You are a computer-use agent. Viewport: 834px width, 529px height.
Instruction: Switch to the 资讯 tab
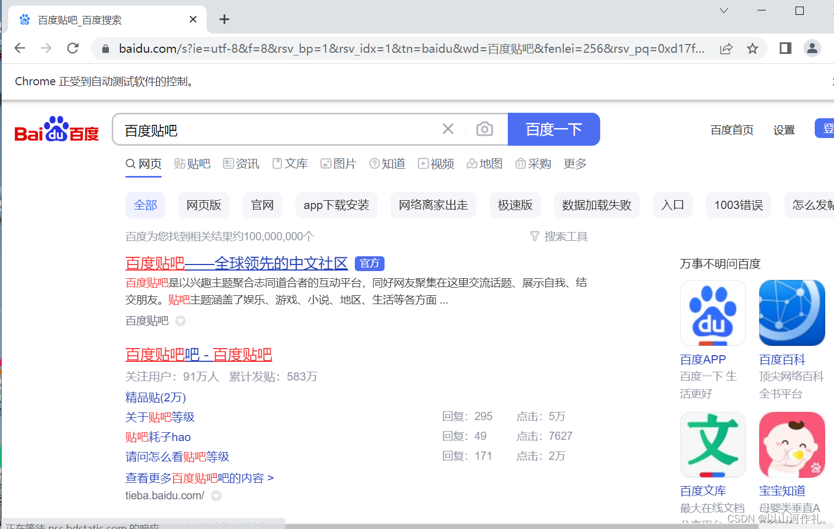coord(242,164)
